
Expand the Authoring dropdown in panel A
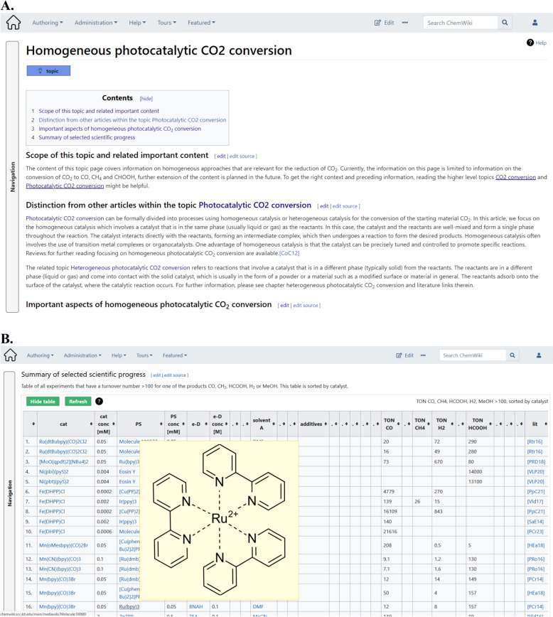pos(47,23)
